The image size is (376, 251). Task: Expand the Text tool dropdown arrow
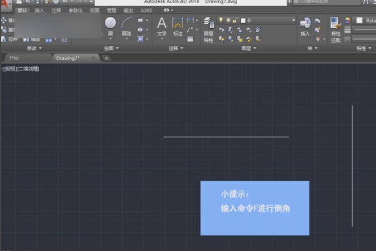pos(162,38)
